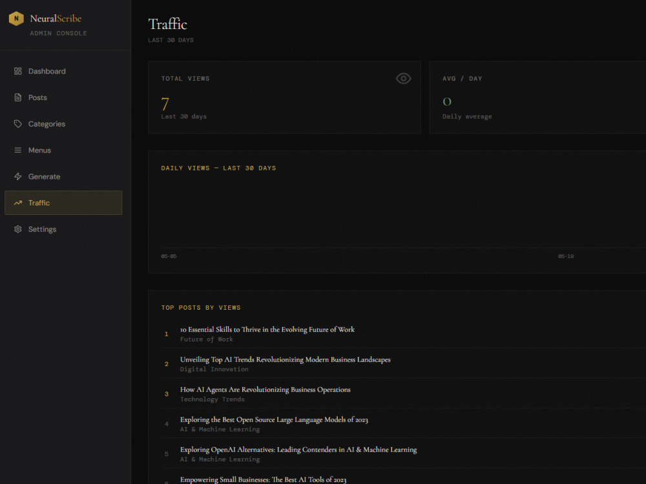Select Menus in the sidebar
Viewport: 646px width, 484px height.
click(63, 150)
